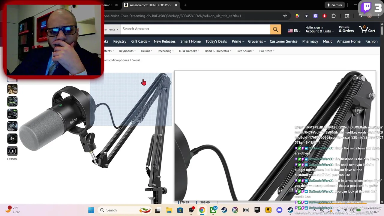384x216 pixels.
Task: Open the EN language selector dropdown
Action: pyautogui.click(x=294, y=31)
